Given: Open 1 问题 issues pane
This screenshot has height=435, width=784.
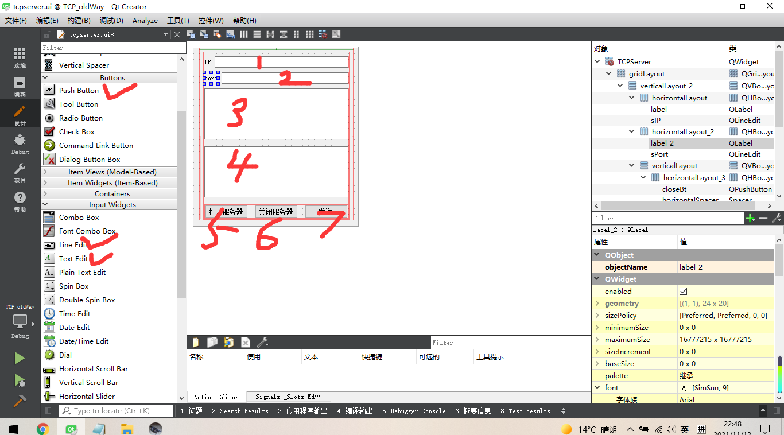Looking at the screenshot, I should tap(191, 411).
